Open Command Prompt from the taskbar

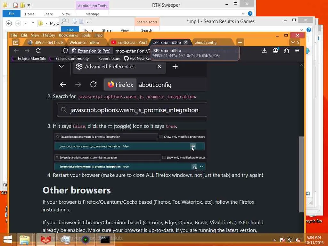coord(105,240)
